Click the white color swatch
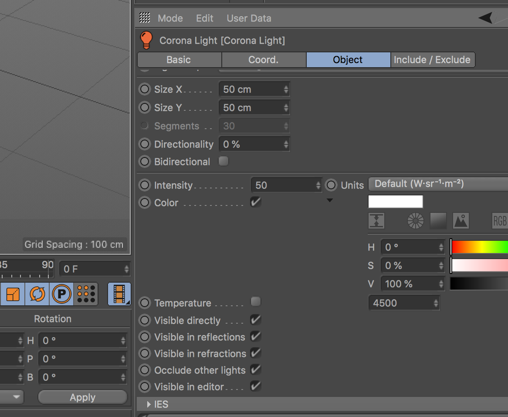 [396, 202]
